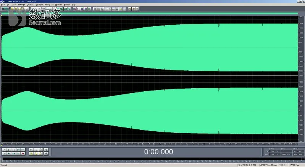Click the Zoom Out Full button
Screen dimensions: 305x167
click(40, 150)
